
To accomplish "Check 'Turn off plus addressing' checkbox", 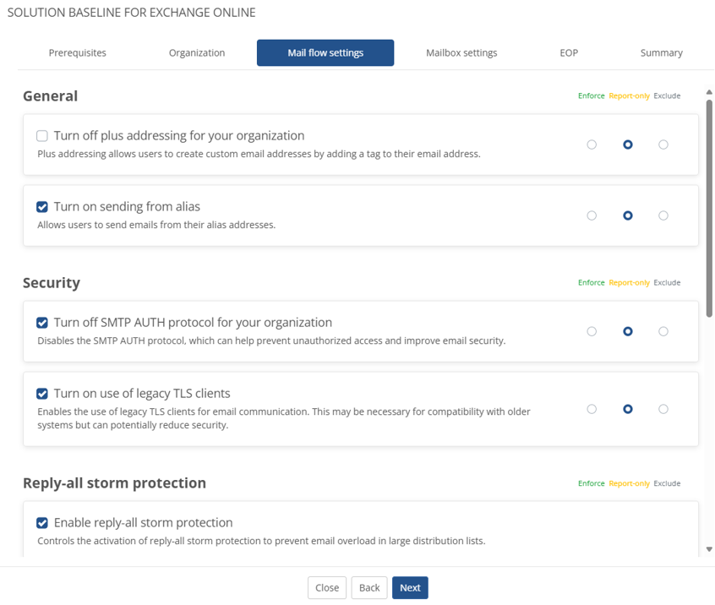I will tap(42, 136).
